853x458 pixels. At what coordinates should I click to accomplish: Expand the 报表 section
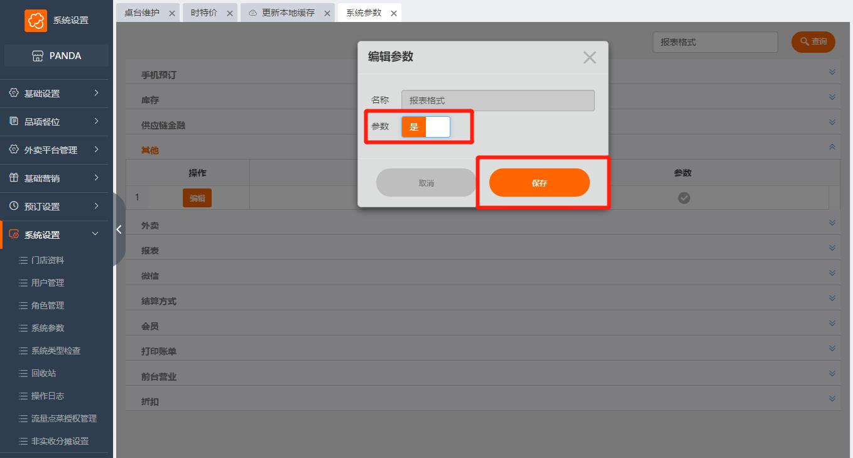[832, 248]
